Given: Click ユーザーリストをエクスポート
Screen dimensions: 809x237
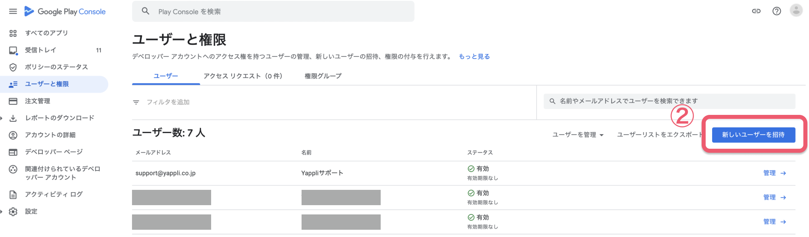Looking at the screenshot, I should click(660, 135).
